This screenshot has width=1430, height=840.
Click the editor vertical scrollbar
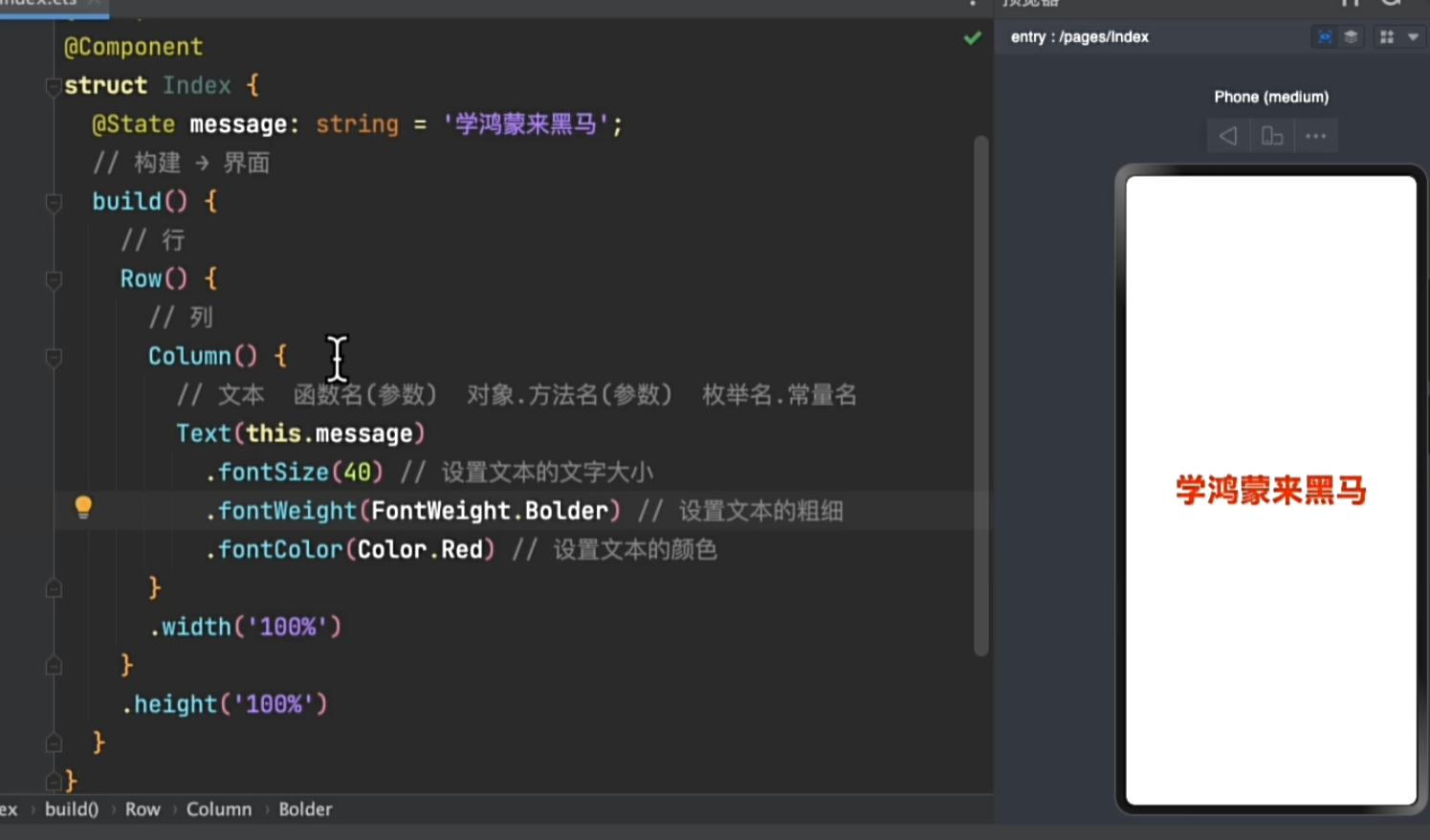click(x=980, y=396)
